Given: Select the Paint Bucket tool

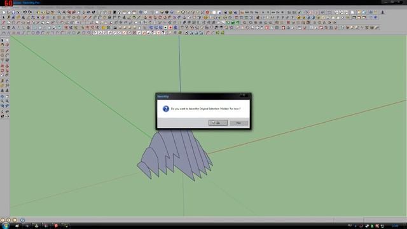Looking at the screenshot, I should tap(3, 45).
